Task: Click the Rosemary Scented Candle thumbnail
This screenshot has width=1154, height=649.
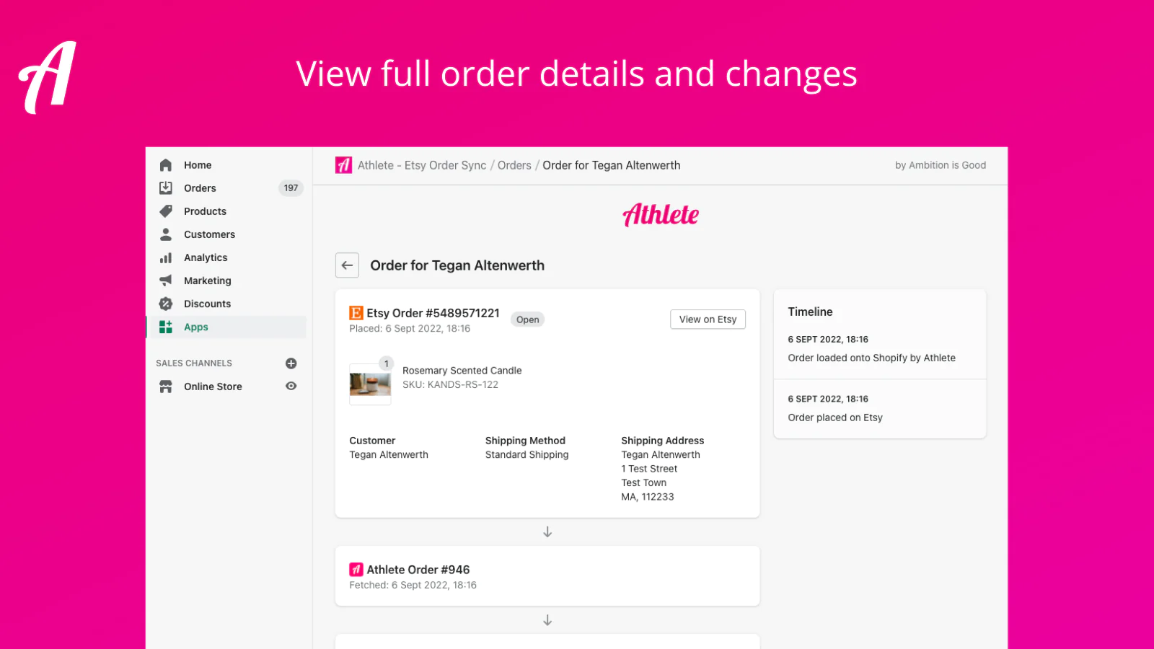Action: tap(370, 384)
